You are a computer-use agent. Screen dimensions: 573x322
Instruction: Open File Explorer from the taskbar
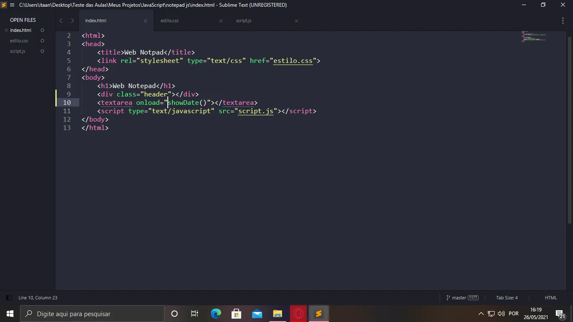click(277, 314)
